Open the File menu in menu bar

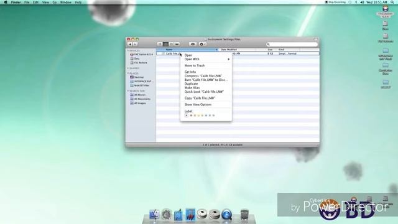(27, 2)
